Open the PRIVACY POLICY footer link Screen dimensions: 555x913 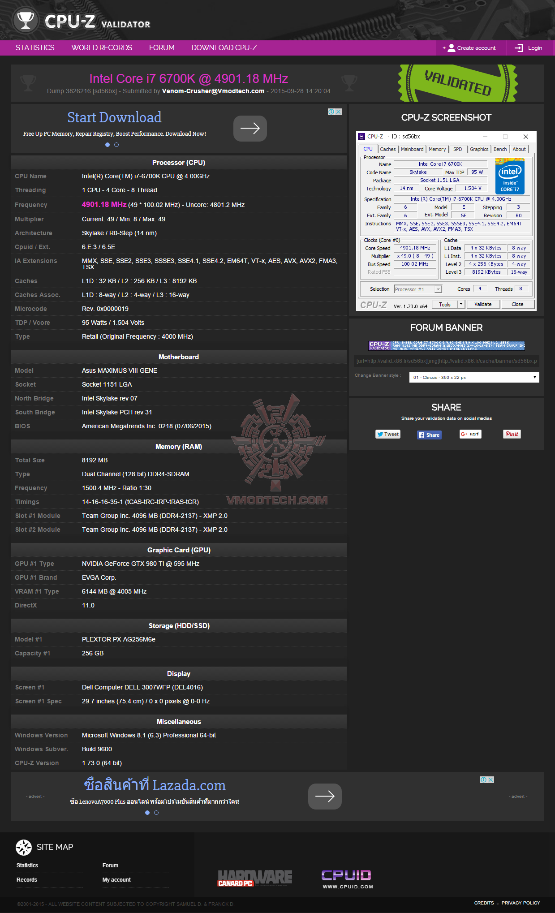pyautogui.click(x=521, y=903)
